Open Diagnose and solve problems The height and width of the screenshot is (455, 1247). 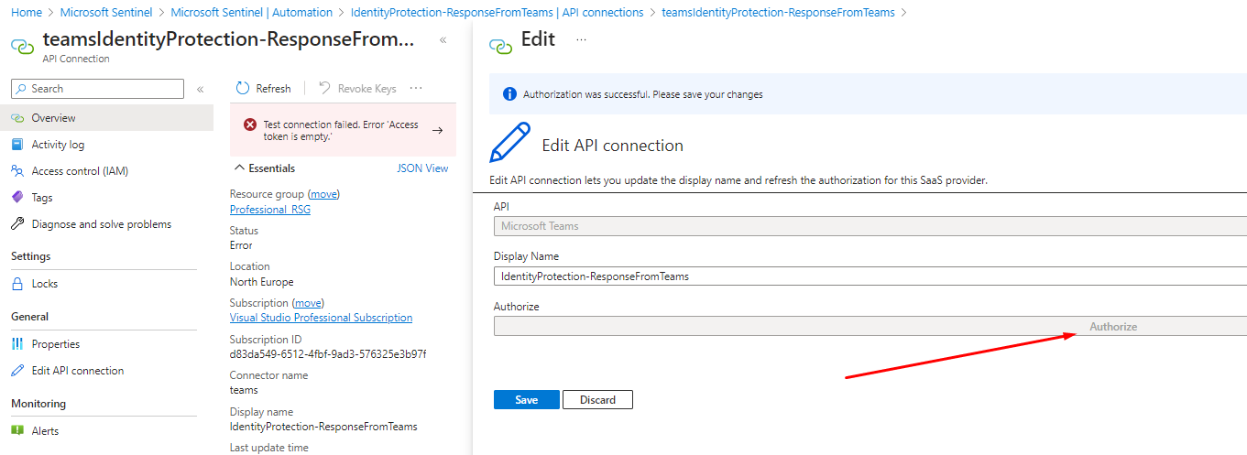point(101,224)
